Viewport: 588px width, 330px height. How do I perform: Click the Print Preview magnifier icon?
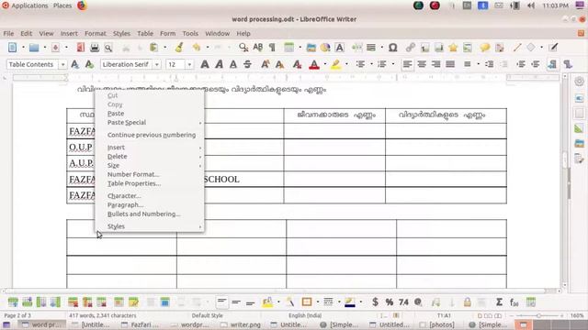pos(108,48)
